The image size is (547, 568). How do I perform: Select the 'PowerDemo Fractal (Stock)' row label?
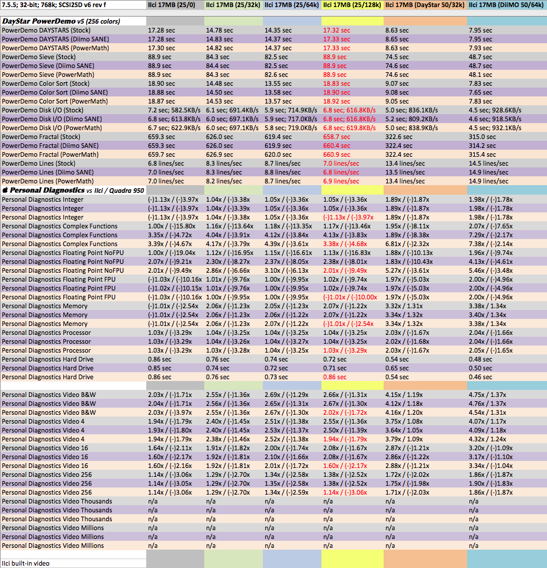click(41, 137)
